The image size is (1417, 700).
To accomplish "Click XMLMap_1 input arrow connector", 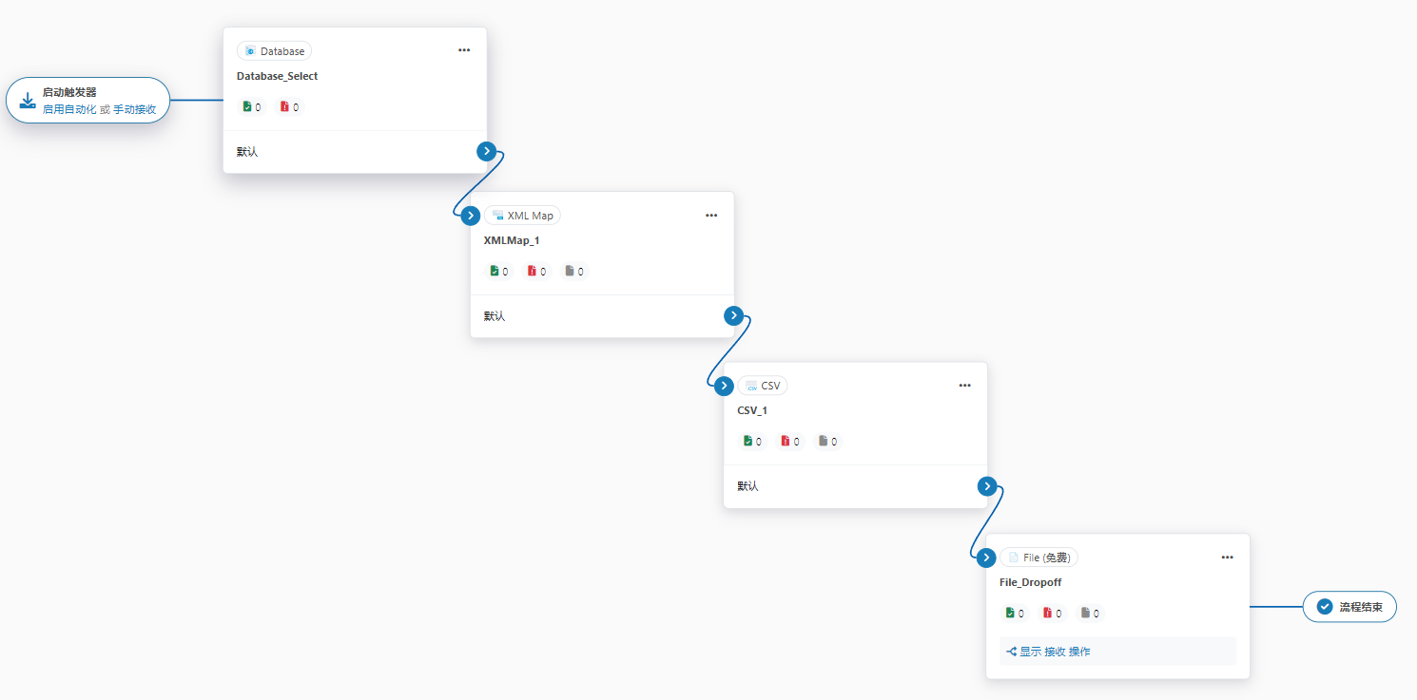I will [x=471, y=216].
